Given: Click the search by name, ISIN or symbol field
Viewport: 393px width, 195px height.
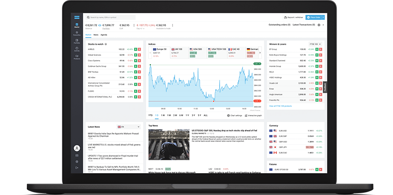Looking at the screenshot, I should [111, 17].
